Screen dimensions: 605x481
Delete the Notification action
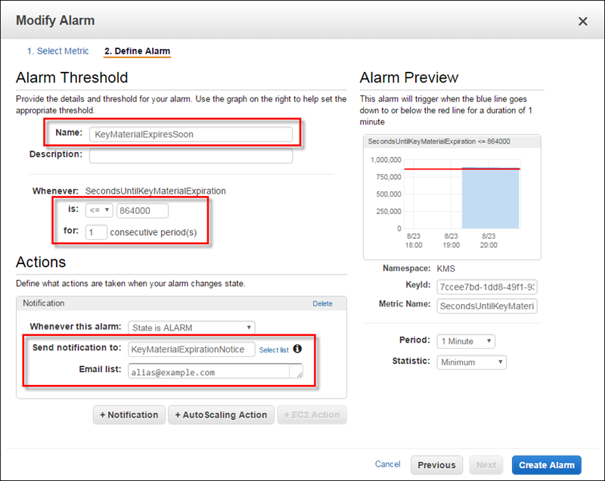click(x=322, y=303)
